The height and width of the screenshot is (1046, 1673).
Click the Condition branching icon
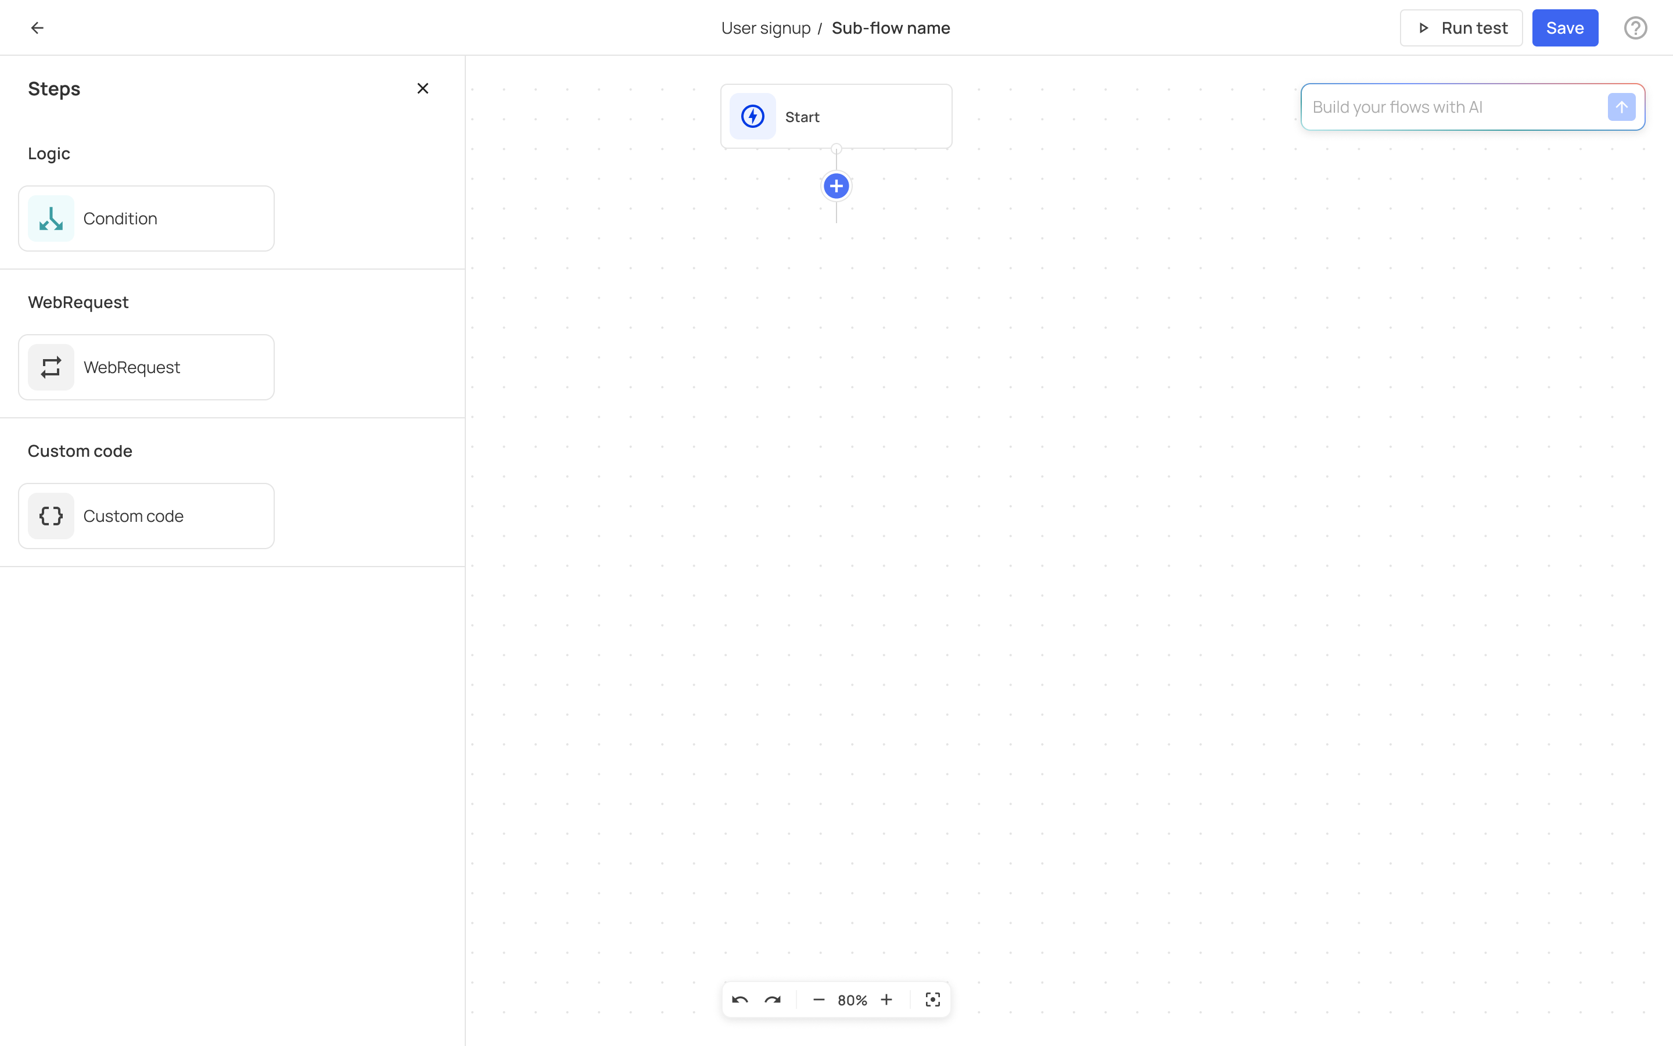point(51,218)
